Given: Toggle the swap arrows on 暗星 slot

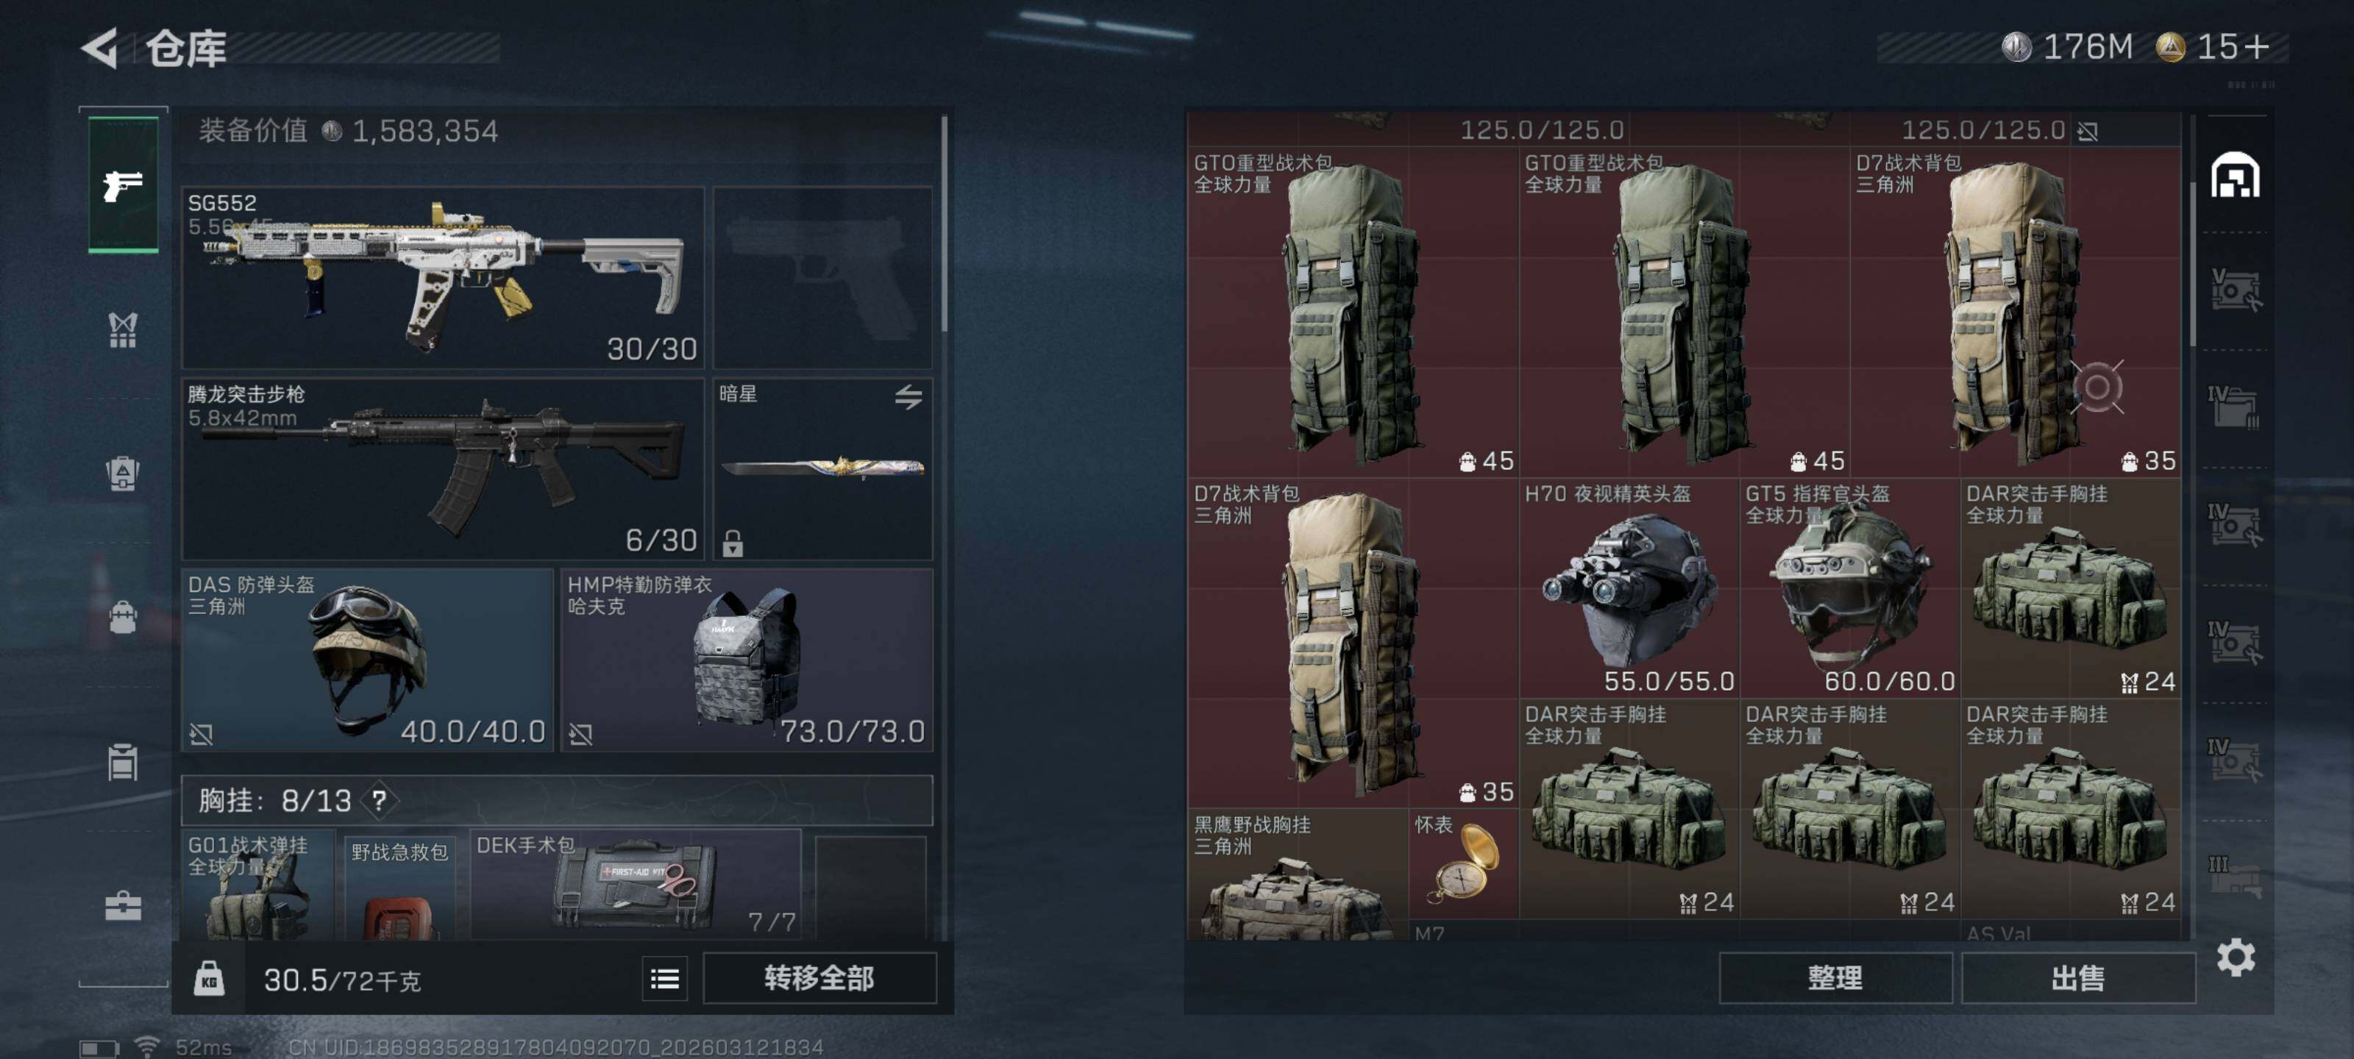Looking at the screenshot, I should click(908, 396).
